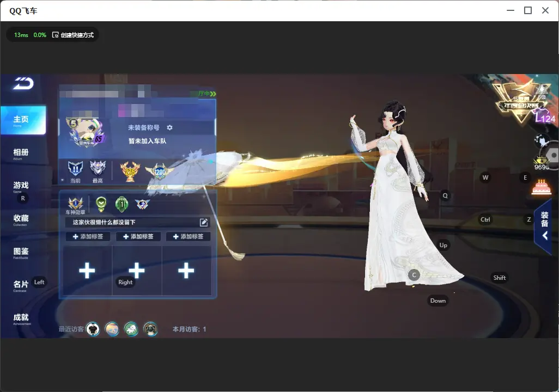
Task: Switch to the 相册 album tab
Action: 21,154
